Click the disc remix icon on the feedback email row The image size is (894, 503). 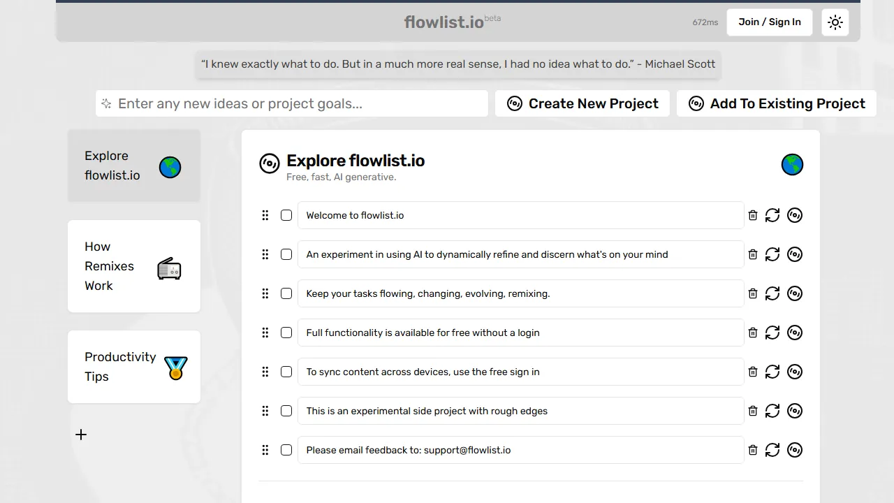795,450
